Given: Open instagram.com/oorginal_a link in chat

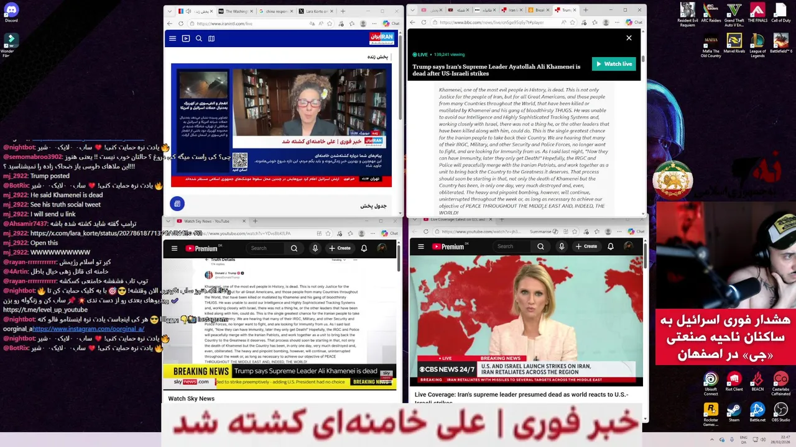Looking at the screenshot, I should (88, 329).
